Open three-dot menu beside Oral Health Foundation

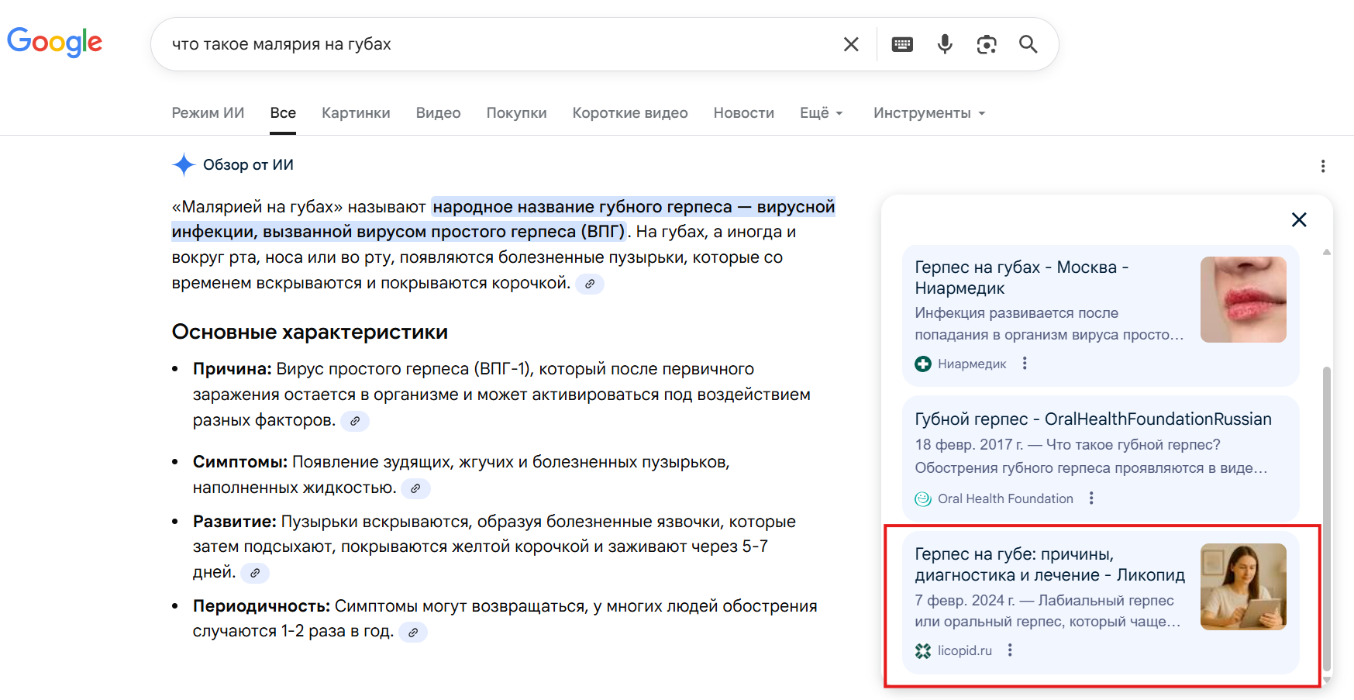tap(1091, 498)
